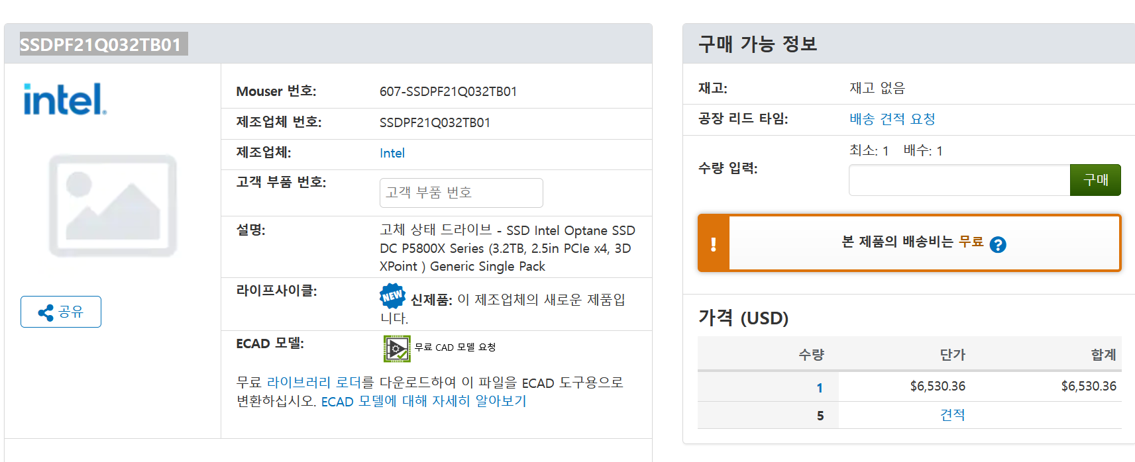1135x462 pixels.
Task: Click the ECAD model CAD request icon
Action: click(x=397, y=348)
